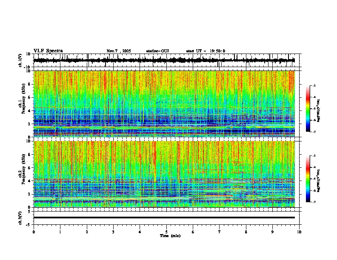Click inside the ch.2 spectrogram panel

tap(164, 174)
